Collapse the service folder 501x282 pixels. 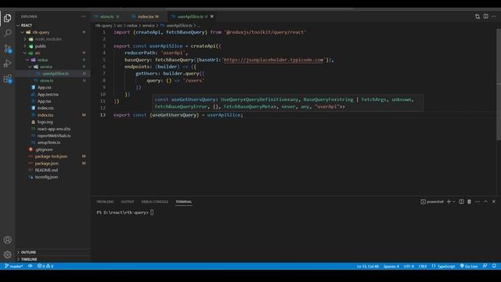tap(52, 67)
